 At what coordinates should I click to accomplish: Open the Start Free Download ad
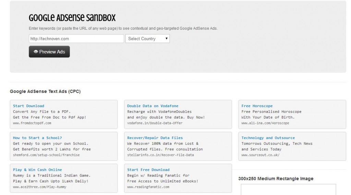(148, 170)
